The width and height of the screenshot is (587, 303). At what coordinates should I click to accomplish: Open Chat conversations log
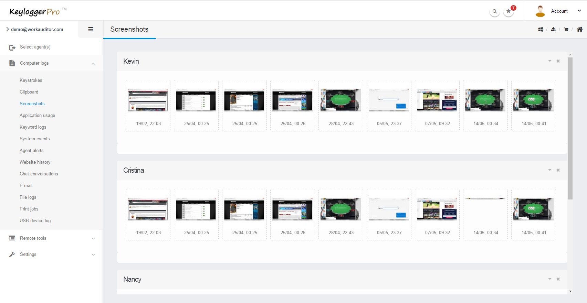[x=39, y=174]
